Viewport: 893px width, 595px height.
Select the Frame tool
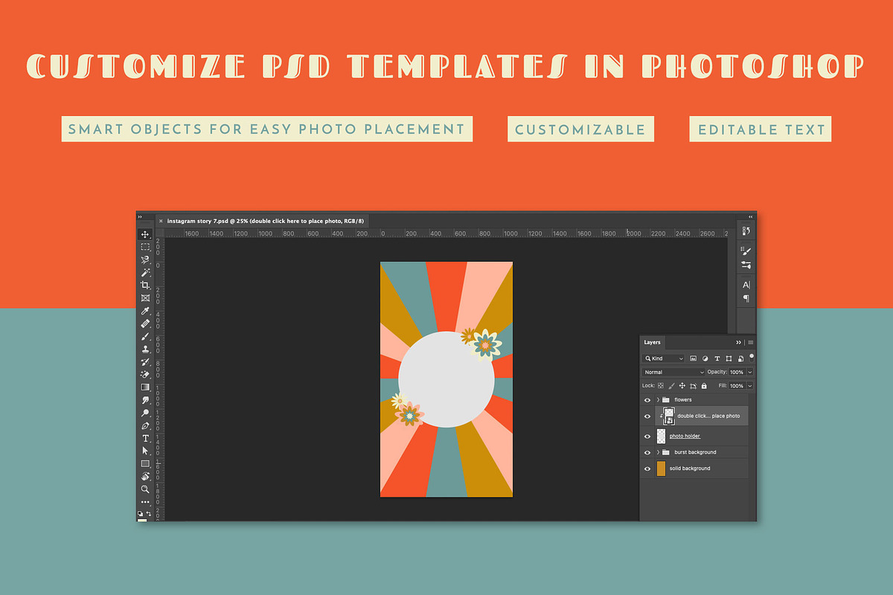click(145, 297)
